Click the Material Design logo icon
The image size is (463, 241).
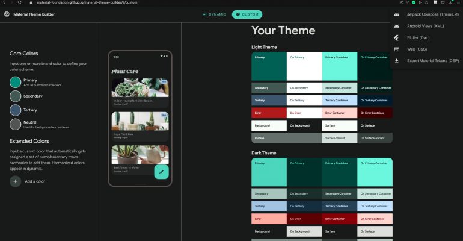pos(7,14)
